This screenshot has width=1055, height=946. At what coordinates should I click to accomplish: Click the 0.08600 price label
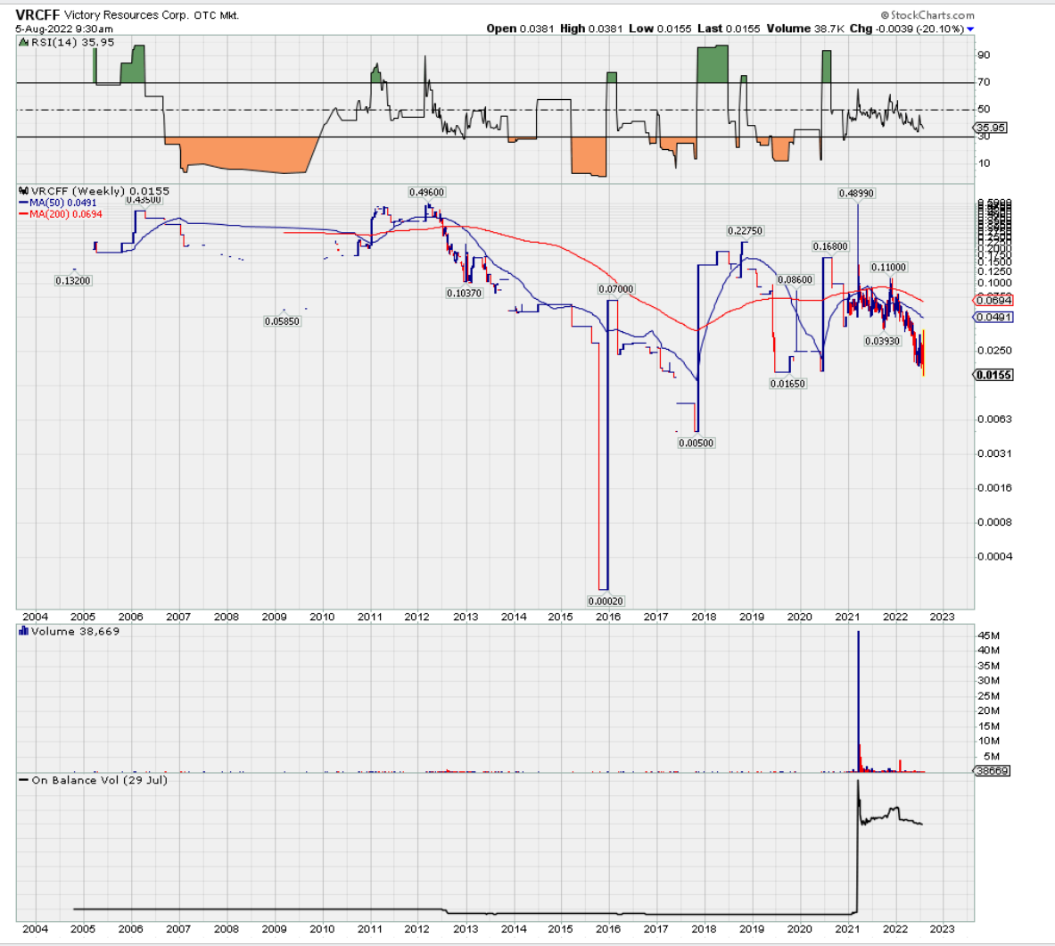(x=795, y=280)
